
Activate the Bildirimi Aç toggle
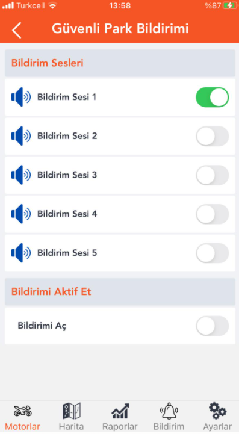point(213,326)
